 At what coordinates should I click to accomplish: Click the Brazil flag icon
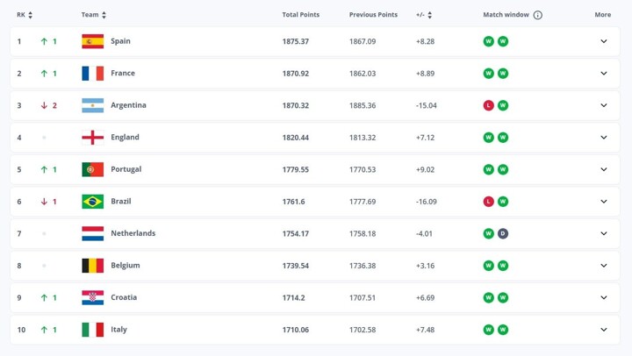[x=92, y=202]
